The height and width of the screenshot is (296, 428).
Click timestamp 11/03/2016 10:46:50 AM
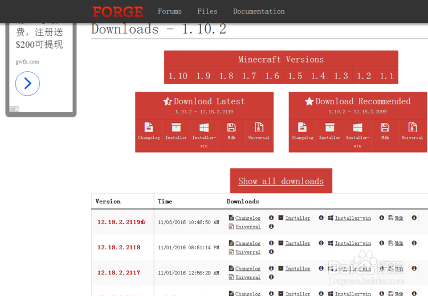189,223
